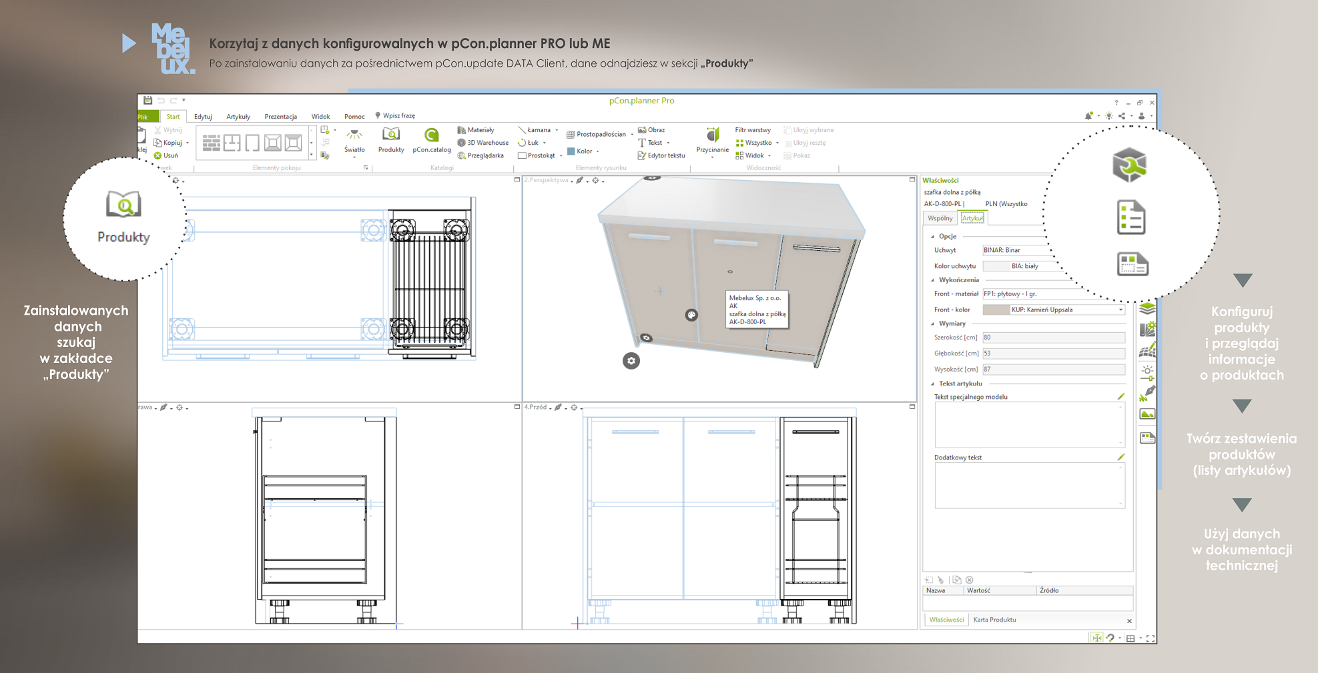Maximize the Przód viewport
1318x673 pixels.
tap(912, 406)
